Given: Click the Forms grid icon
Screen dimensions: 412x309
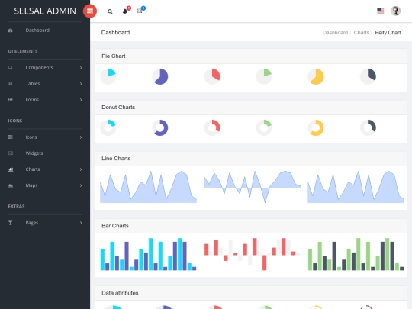Looking at the screenshot, I should [x=10, y=100].
